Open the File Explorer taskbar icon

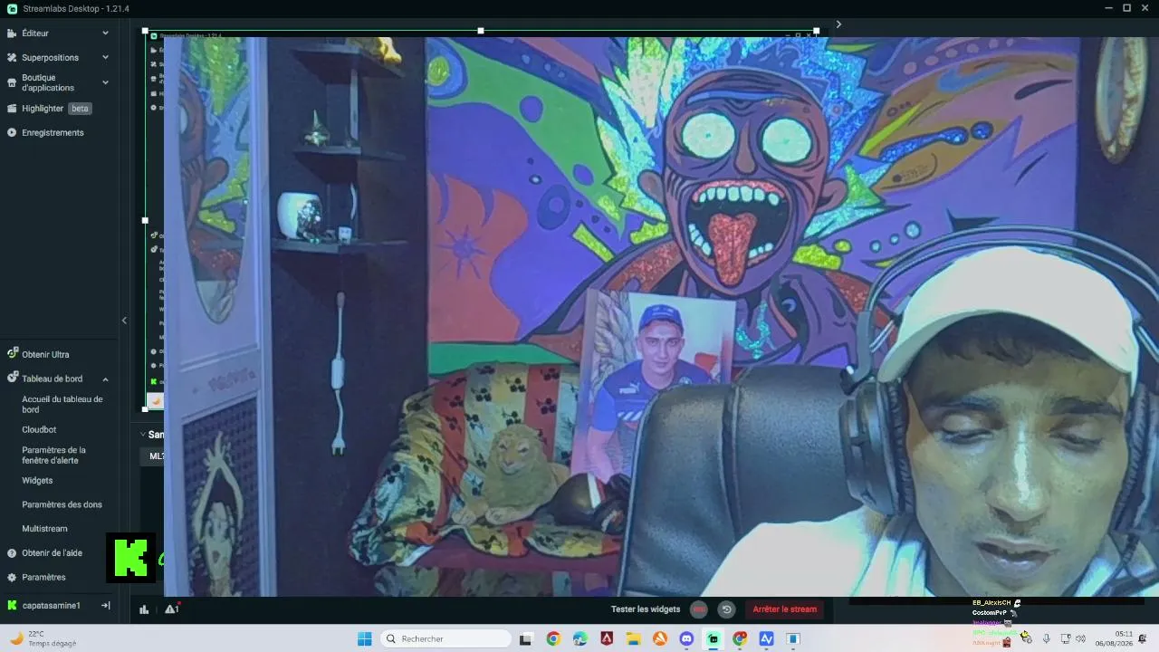pyautogui.click(x=634, y=638)
